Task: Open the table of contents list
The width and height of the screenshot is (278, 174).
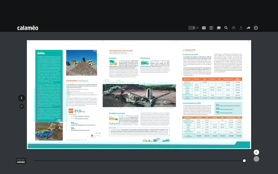Action: [211, 28]
